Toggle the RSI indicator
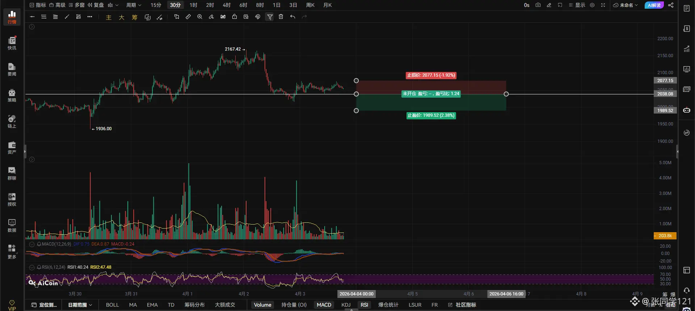Screen dimensions: 695x311 [365, 305]
